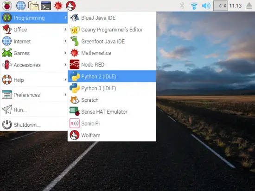The height and width of the screenshot is (191, 255).
Task: Select Python 2 (IDLE) from the Programming menu
Action: [x=112, y=76]
